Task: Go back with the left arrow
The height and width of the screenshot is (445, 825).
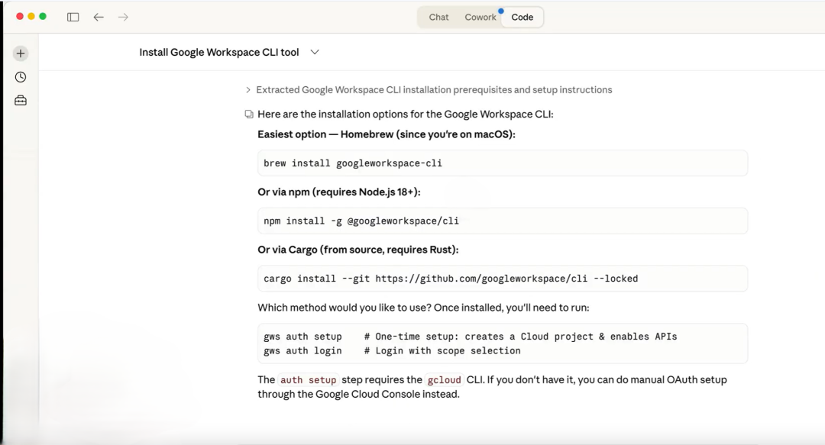Action: [99, 17]
